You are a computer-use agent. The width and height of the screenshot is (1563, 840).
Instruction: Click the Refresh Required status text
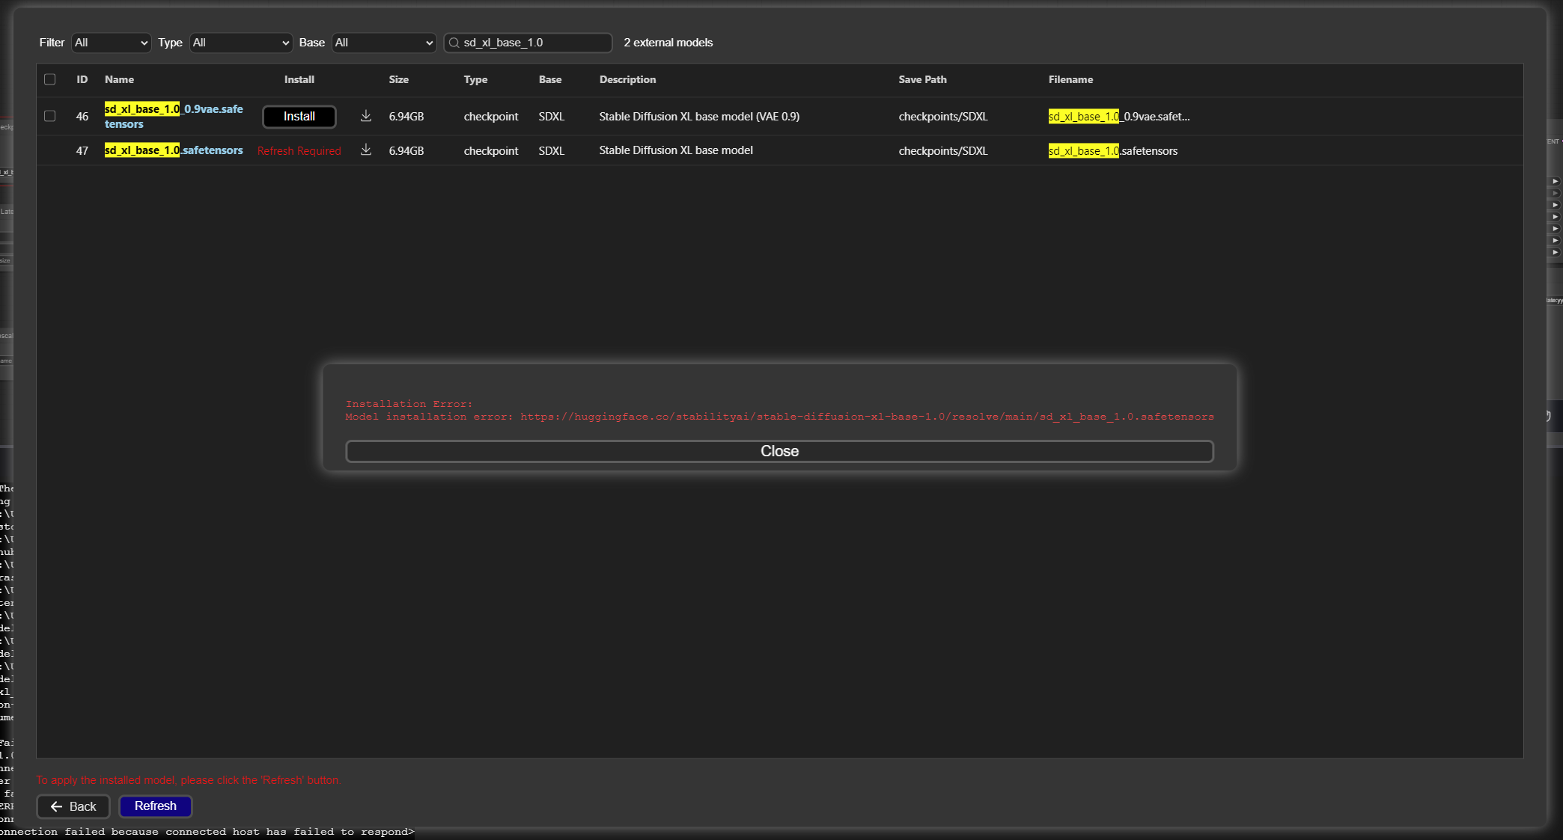click(x=299, y=151)
